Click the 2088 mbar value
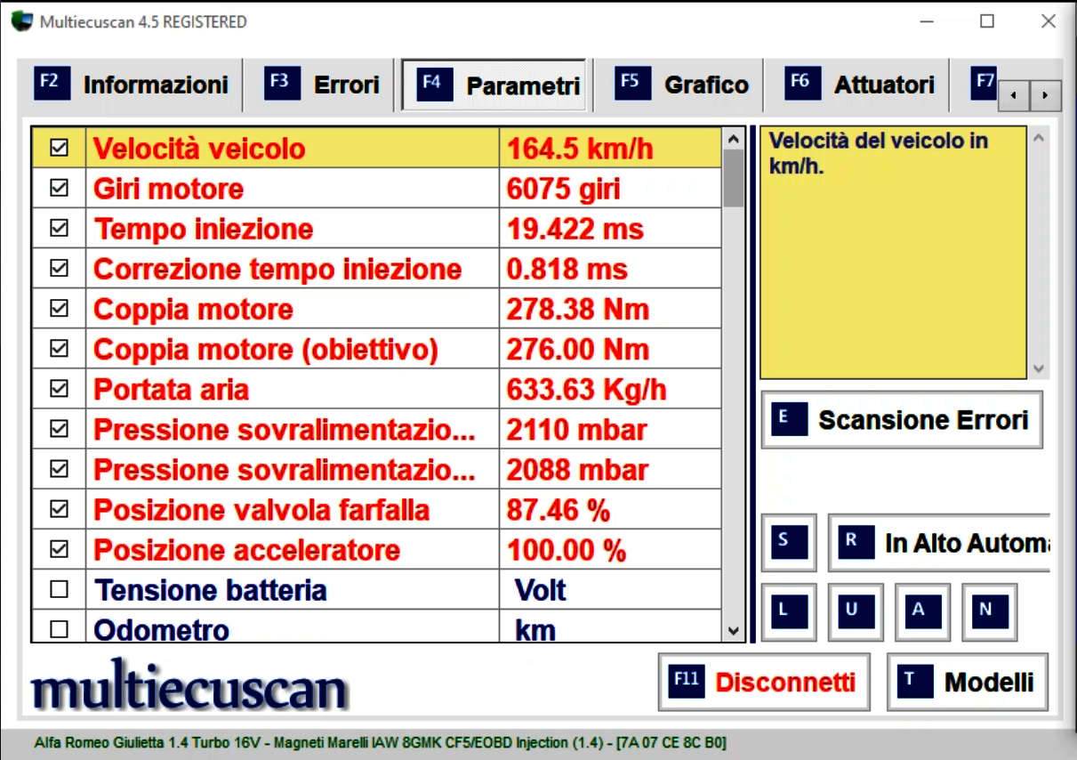 (x=577, y=470)
